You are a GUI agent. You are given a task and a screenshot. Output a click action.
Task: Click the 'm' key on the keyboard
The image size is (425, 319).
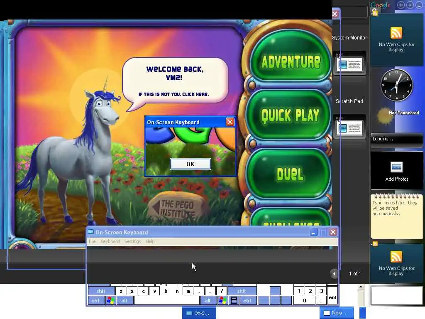click(x=188, y=291)
